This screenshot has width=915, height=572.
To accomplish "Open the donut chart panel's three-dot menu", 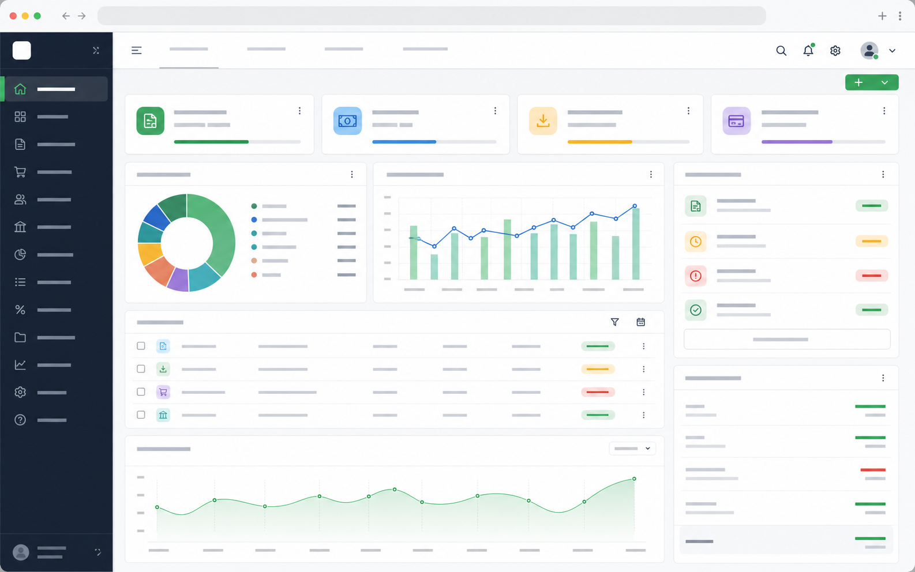I will coord(352,174).
